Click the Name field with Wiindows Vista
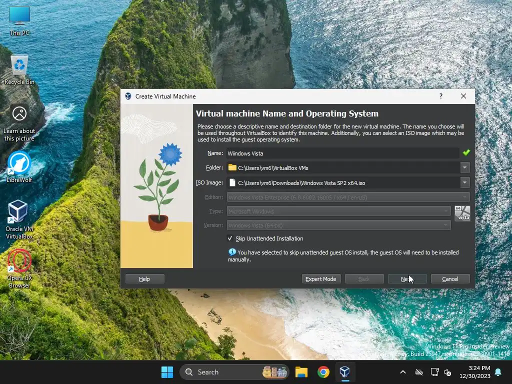The height and width of the screenshot is (384, 512). (343, 153)
